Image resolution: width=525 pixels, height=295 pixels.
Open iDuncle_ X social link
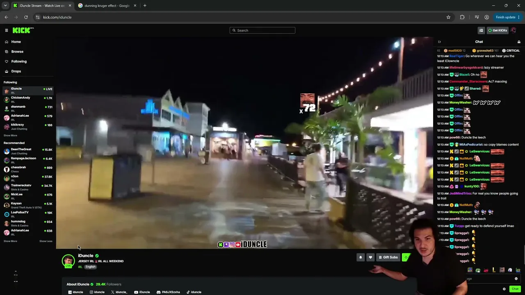pos(119,292)
